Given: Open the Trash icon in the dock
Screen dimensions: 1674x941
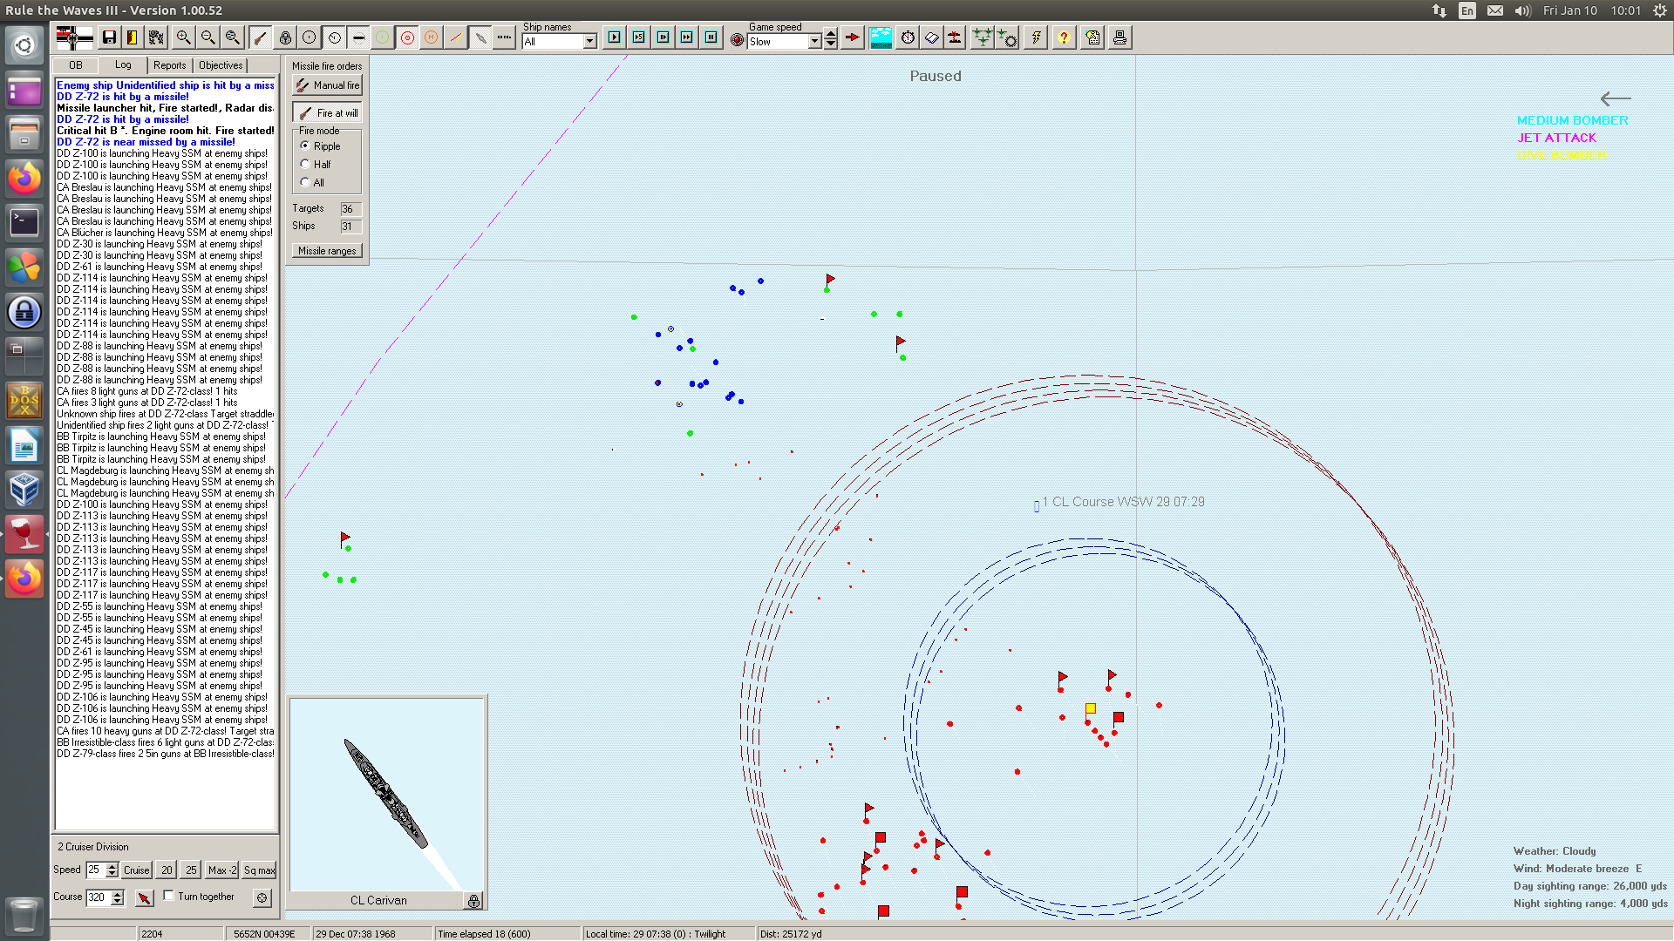Looking at the screenshot, I should coord(24,915).
